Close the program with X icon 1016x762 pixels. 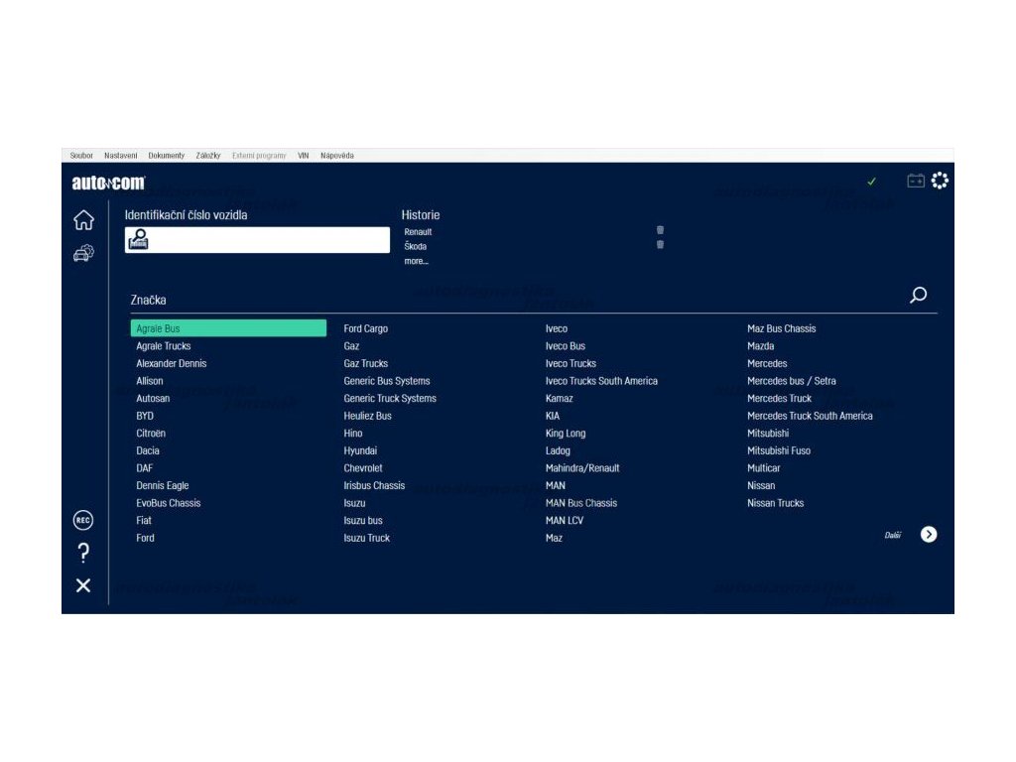coord(83,585)
